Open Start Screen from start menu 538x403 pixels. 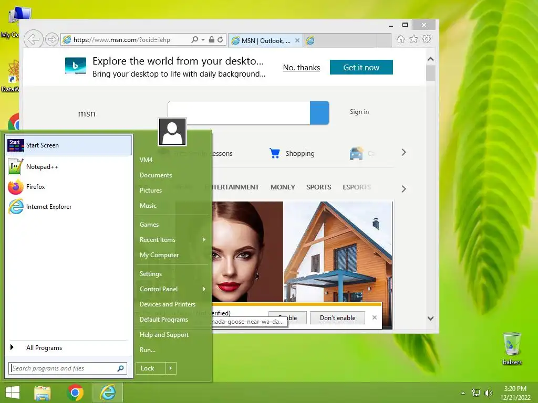69,145
